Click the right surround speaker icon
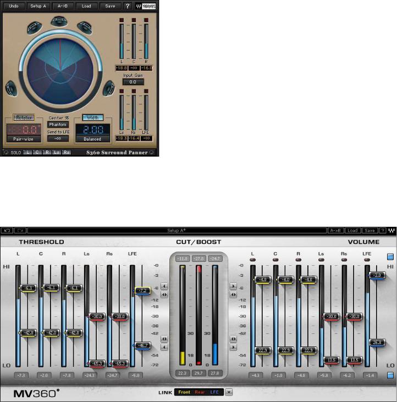Viewport: 397px width, 402px height. point(108,88)
